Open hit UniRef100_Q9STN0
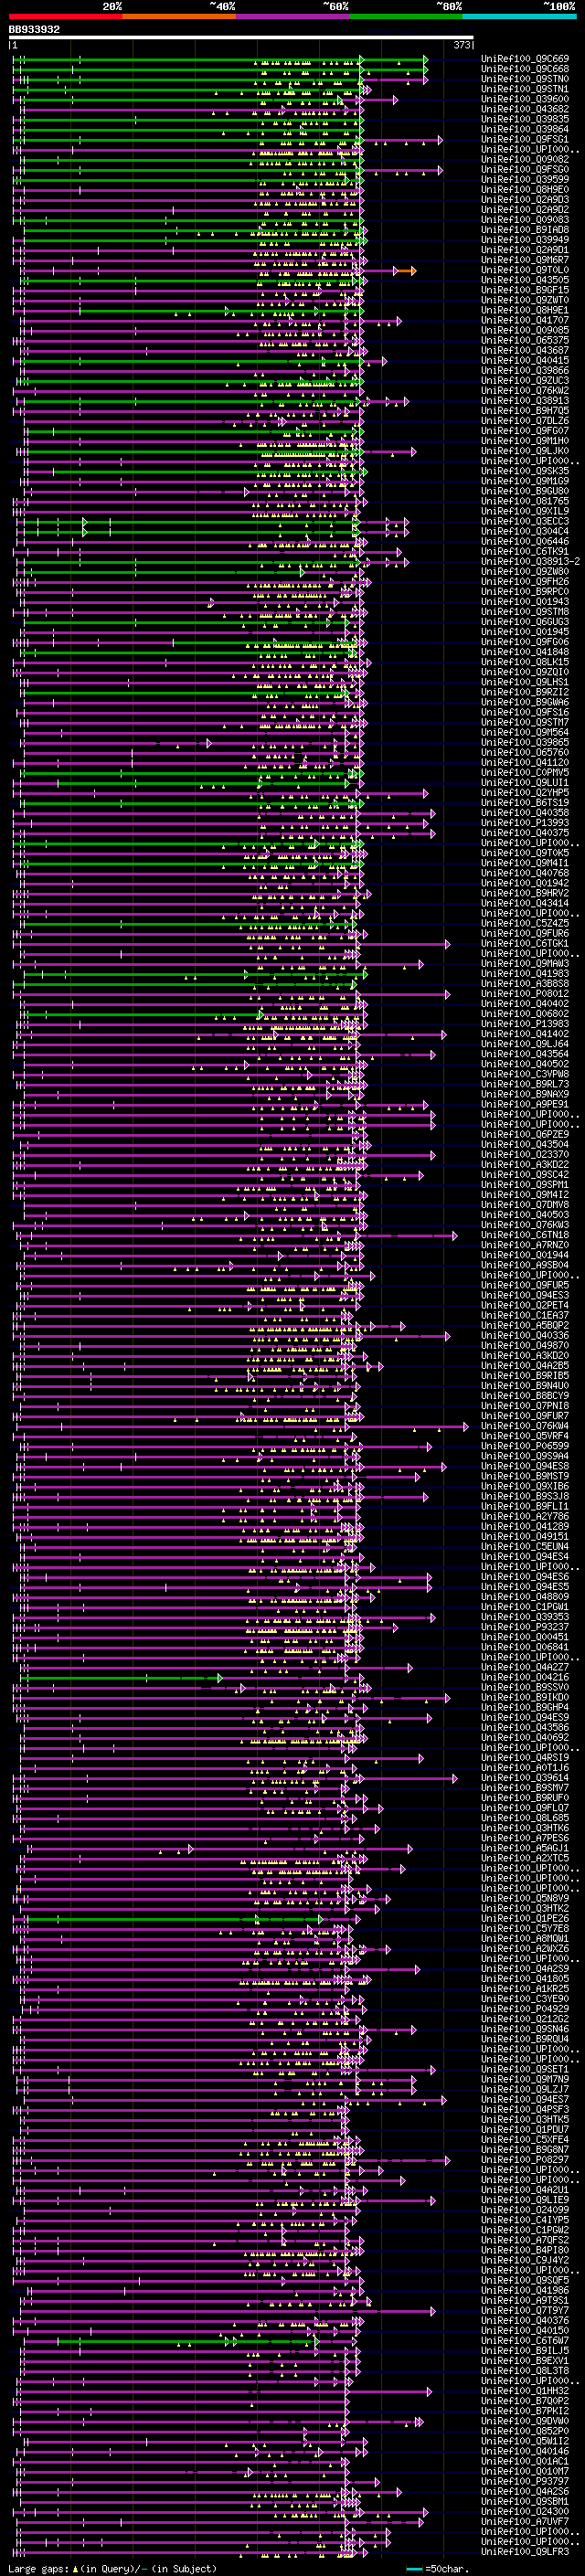Image resolution: width=585 pixels, height=2576 pixels. [x=525, y=79]
